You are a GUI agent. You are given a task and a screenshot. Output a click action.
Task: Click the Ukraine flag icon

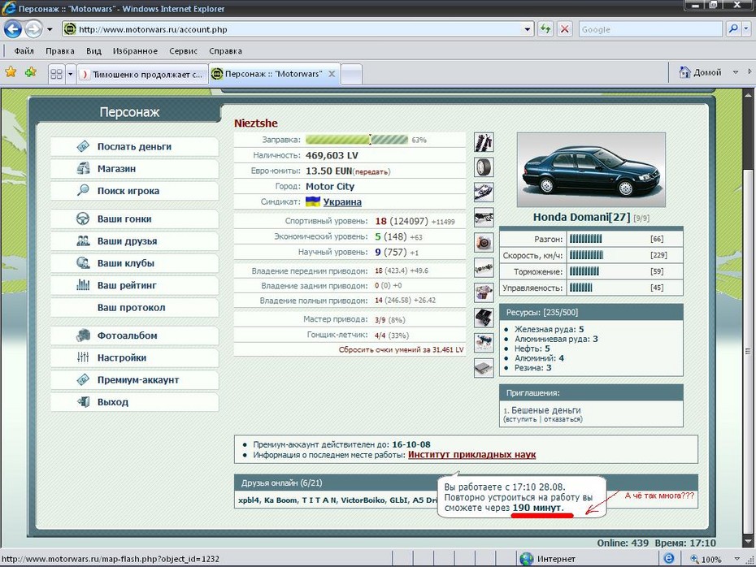coord(313,201)
